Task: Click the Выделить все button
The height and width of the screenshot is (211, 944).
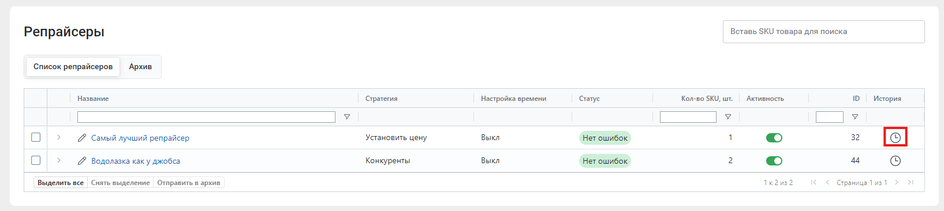Action: (61, 183)
